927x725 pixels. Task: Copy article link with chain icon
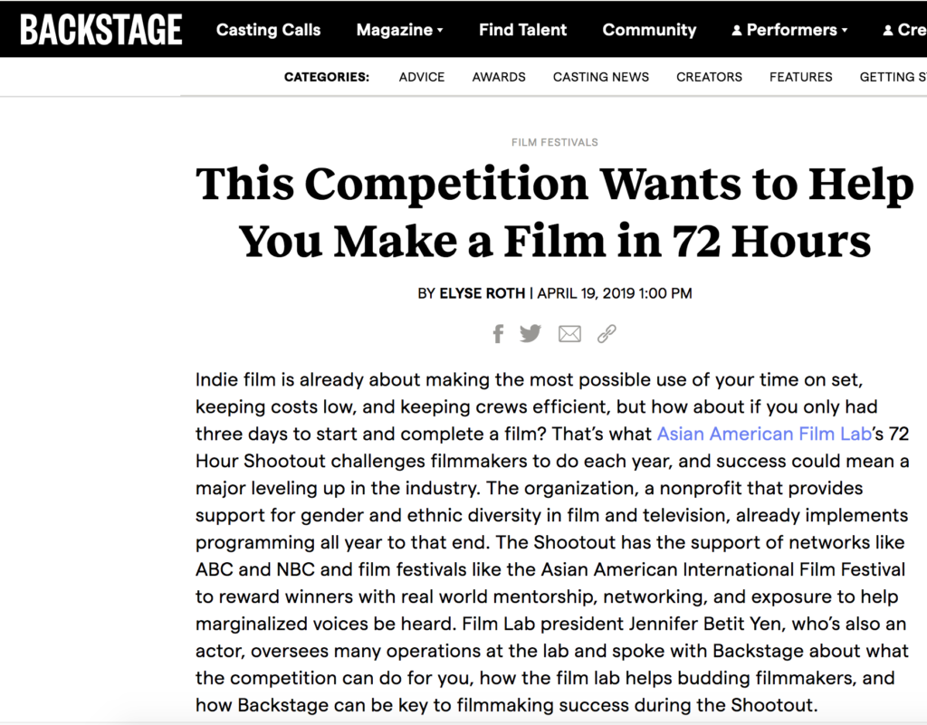pos(607,334)
